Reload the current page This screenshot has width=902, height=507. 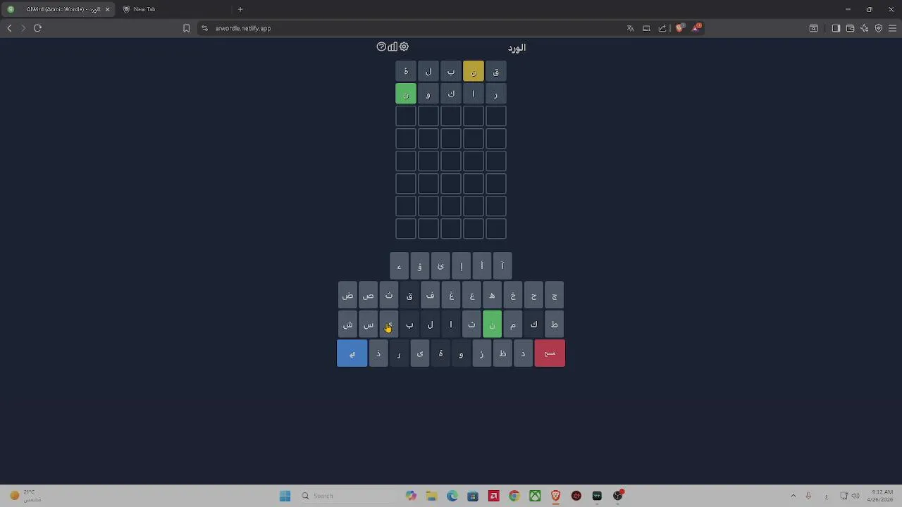pyautogui.click(x=37, y=28)
